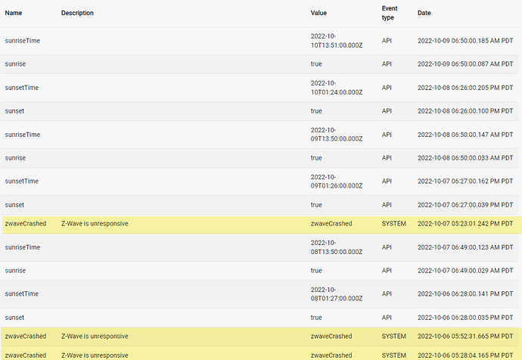Select sunriseTime value 2022-10-09T13:50:00.000Z

click(336, 135)
